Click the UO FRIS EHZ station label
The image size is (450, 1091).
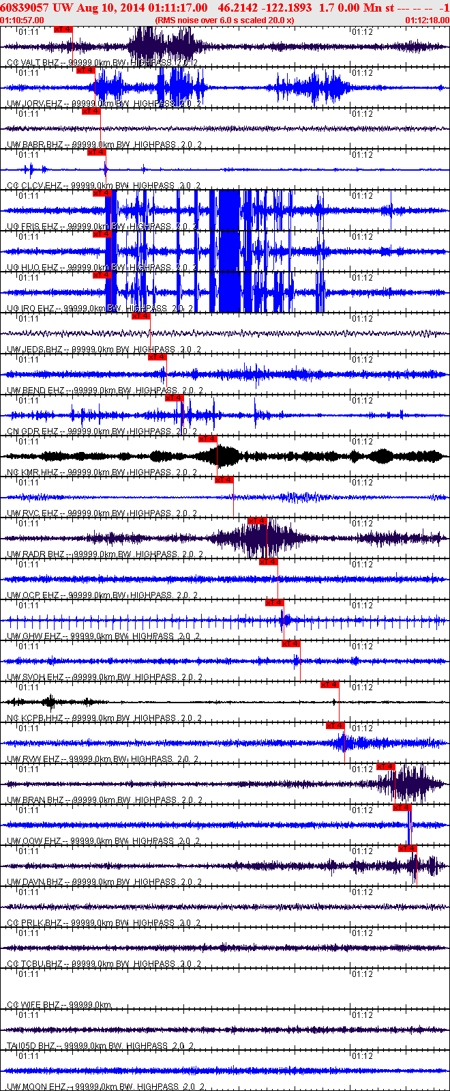pyautogui.click(x=33, y=227)
